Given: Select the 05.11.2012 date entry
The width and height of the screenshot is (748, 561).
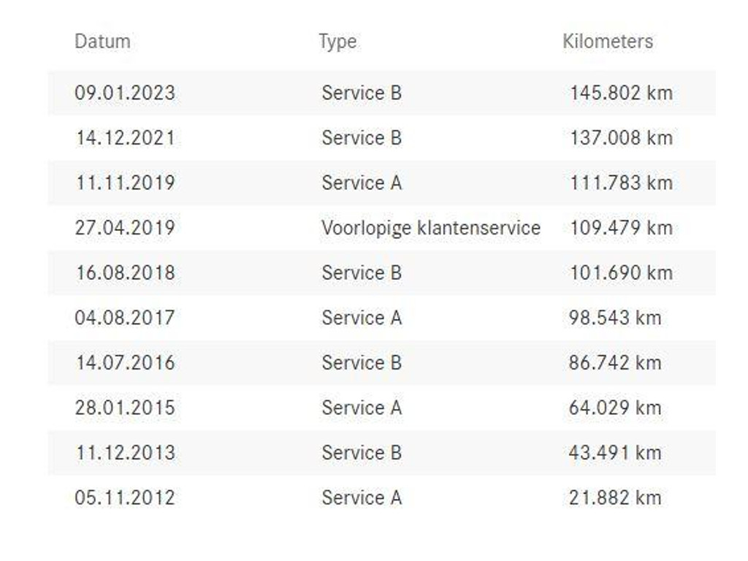Looking at the screenshot, I should [125, 498].
